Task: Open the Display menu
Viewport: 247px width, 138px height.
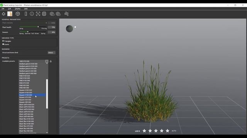Action: [18, 9]
